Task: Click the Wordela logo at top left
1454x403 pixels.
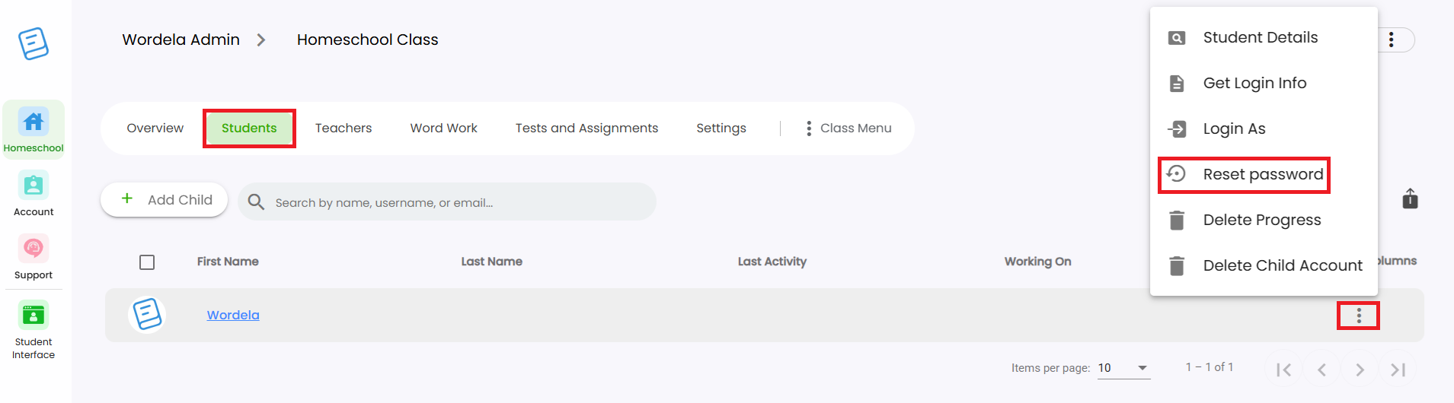Action: click(x=34, y=43)
